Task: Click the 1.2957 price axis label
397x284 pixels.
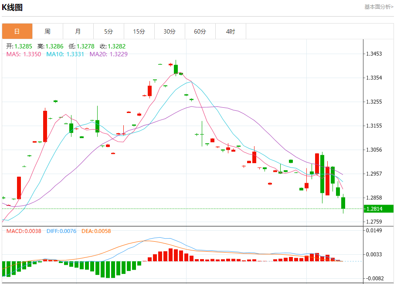Action: [x=374, y=174]
